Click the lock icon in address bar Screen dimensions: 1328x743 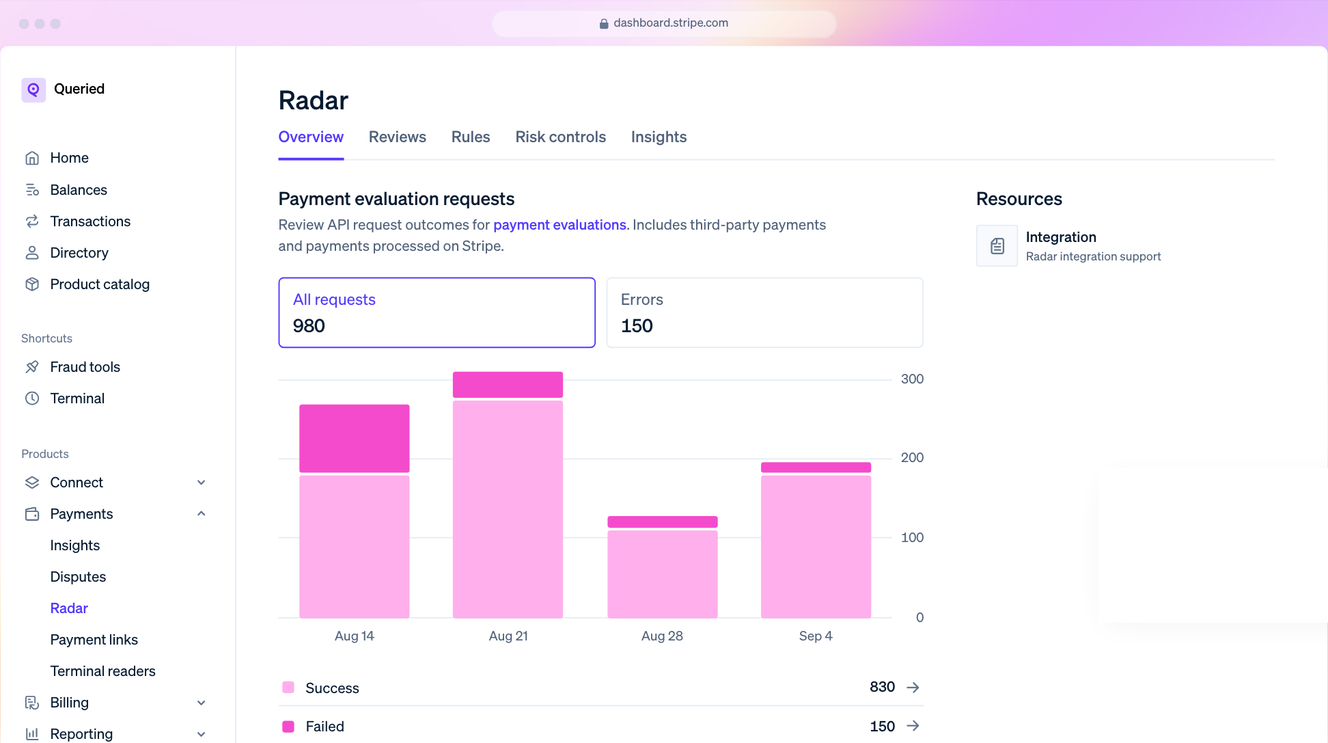[604, 23]
